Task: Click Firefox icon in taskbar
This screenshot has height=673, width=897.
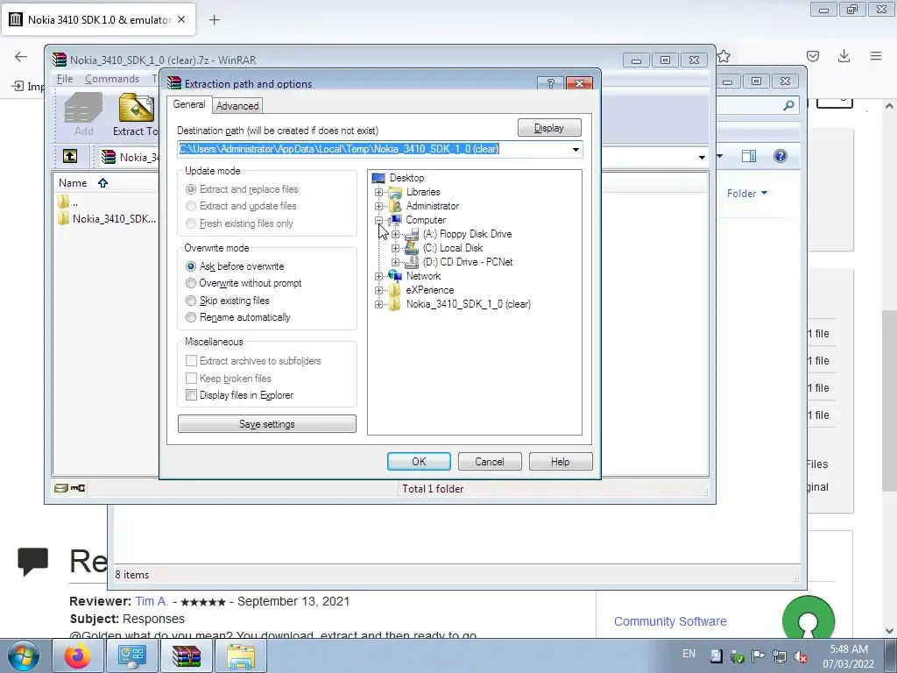Action: coord(78,655)
